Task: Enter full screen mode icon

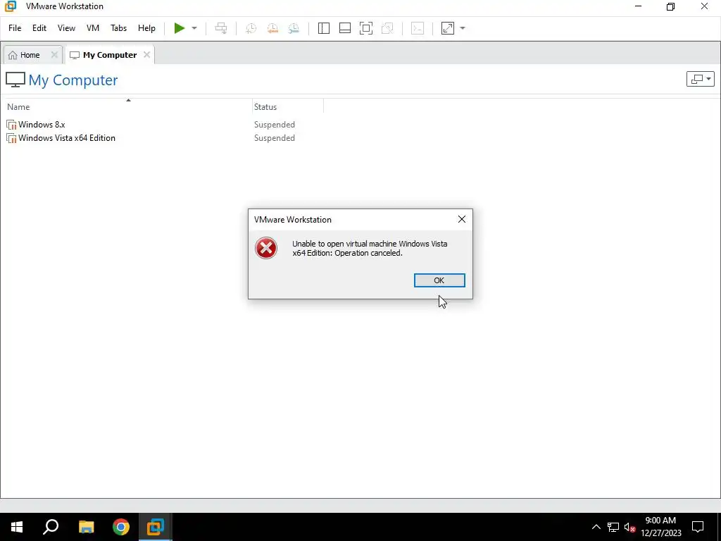Action: point(366,28)
